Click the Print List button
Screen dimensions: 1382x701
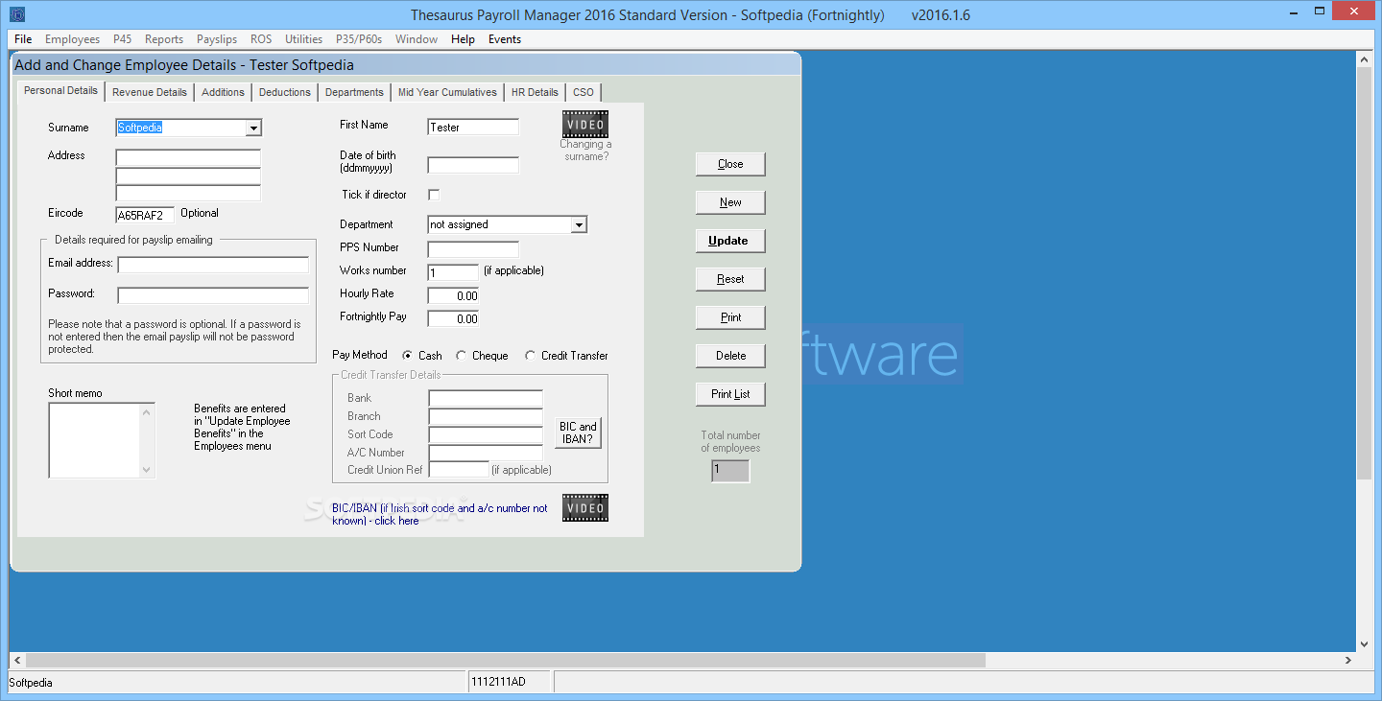730,394
